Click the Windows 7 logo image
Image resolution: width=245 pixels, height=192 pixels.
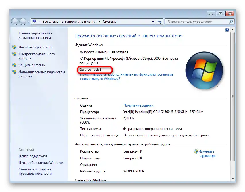204,70
